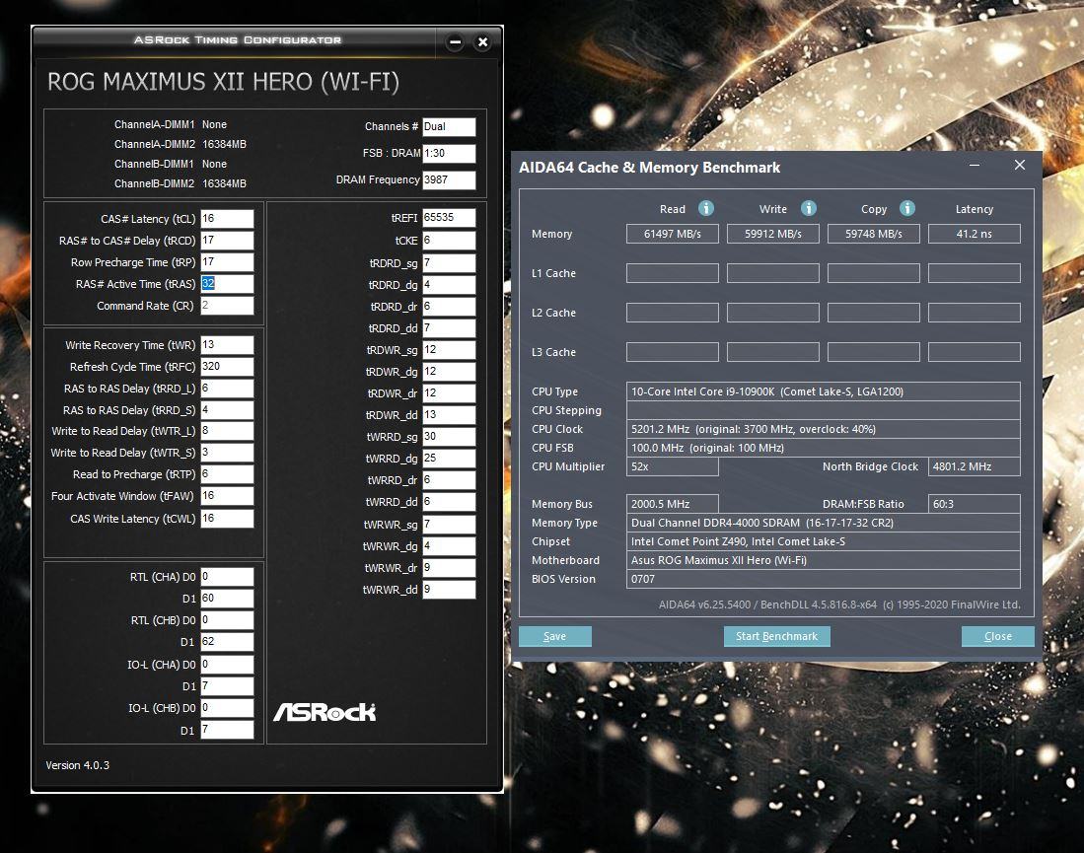This screenshot has width=1084, height=853.
Task: Click the Memory Write result 59912 MB/s
Action: coord(773,234)
